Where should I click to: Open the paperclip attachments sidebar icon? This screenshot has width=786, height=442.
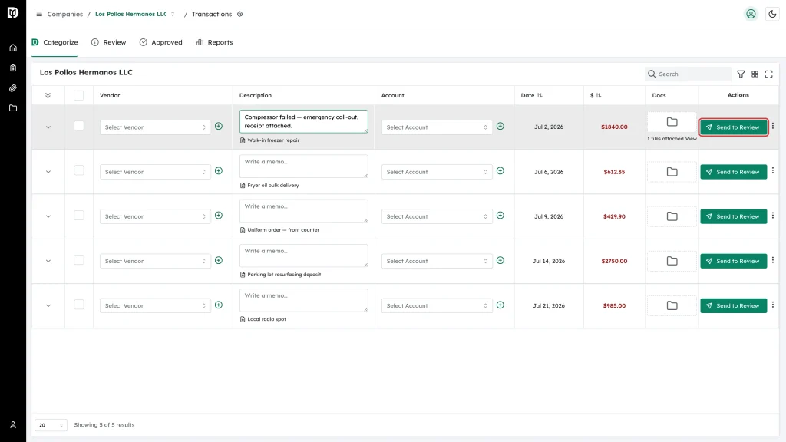point(13,88)
